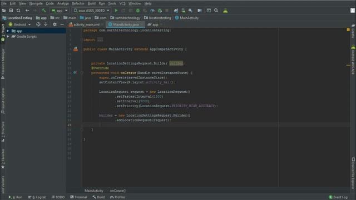The image size is (356, 200).
Task: Click the Make Project hammer icon
Action: coord(43,11)
